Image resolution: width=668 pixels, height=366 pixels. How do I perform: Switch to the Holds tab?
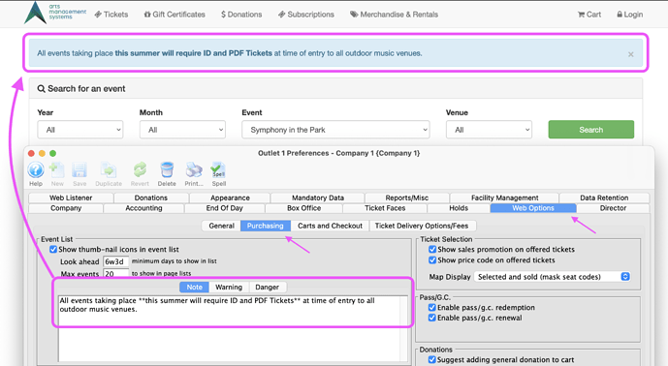(459, 208)
